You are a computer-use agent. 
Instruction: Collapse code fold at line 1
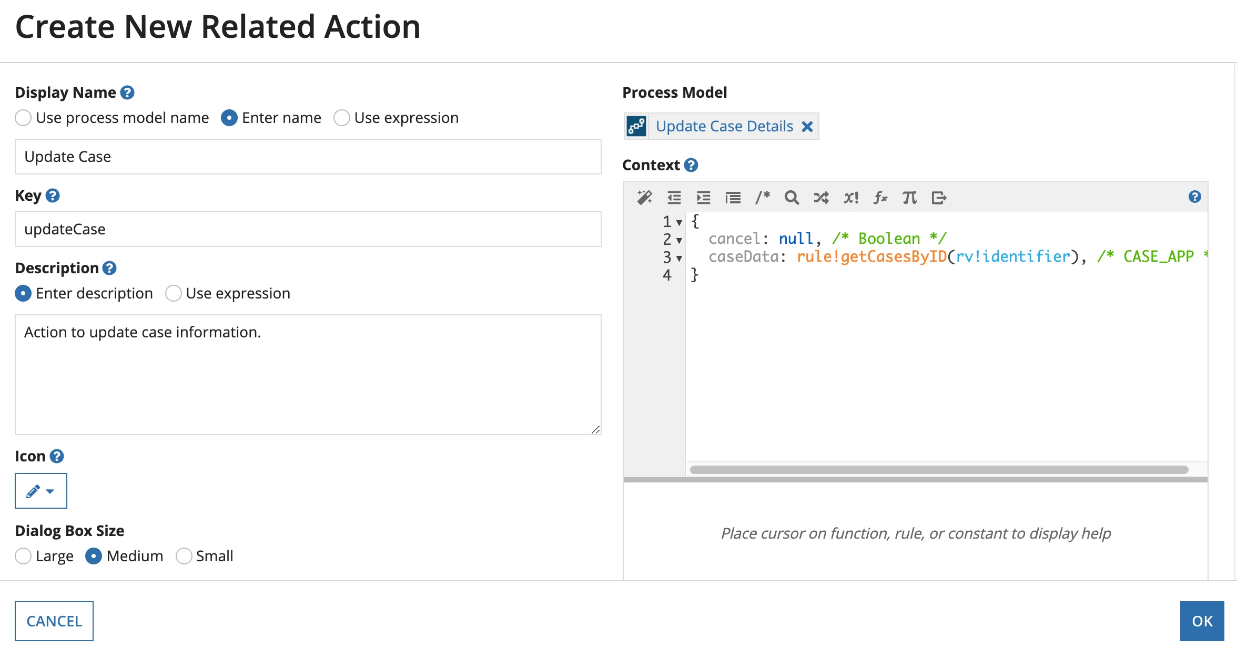(x=679, y=223)
